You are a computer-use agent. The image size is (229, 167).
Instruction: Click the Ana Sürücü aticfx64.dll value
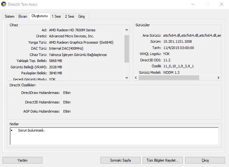tap(192, 35)
